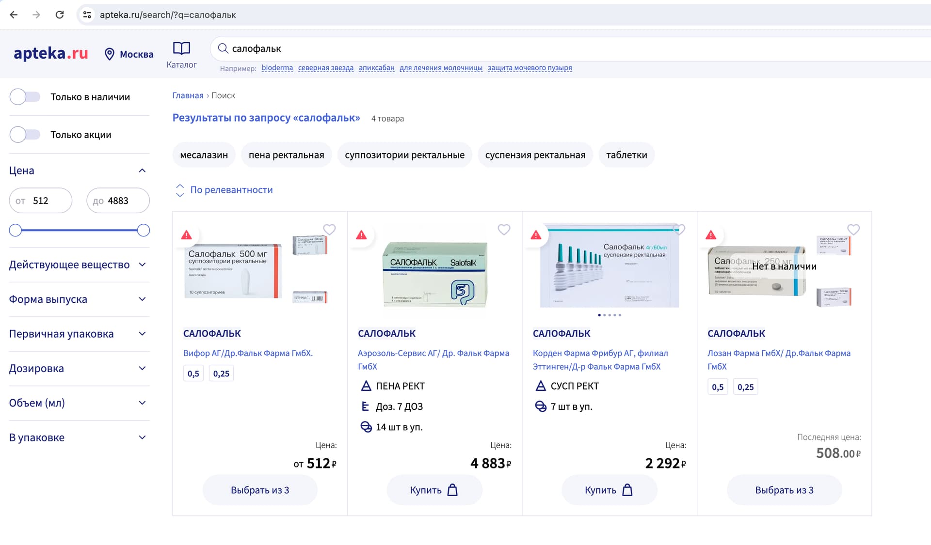Open the bioderma example search link
931x545 pixels.
click(x=277, y=68)
